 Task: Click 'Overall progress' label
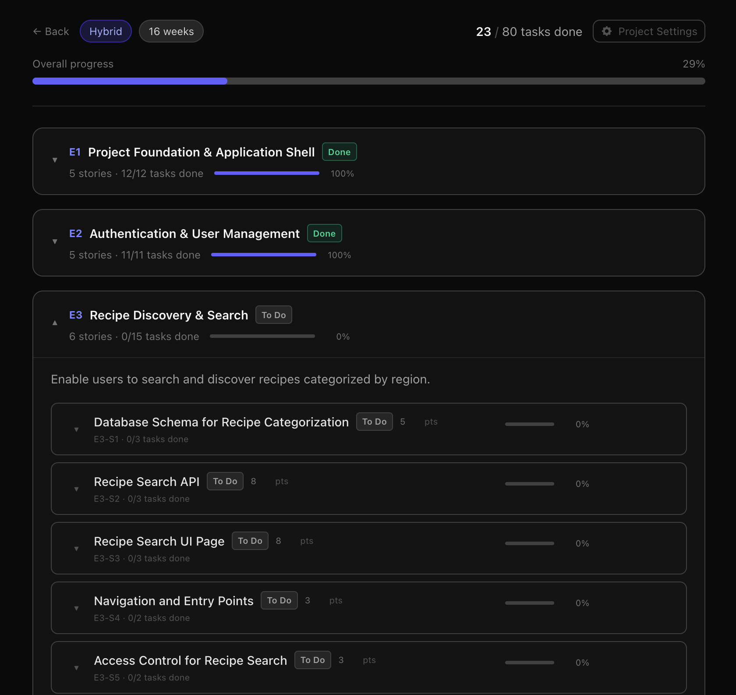[73, 64]
